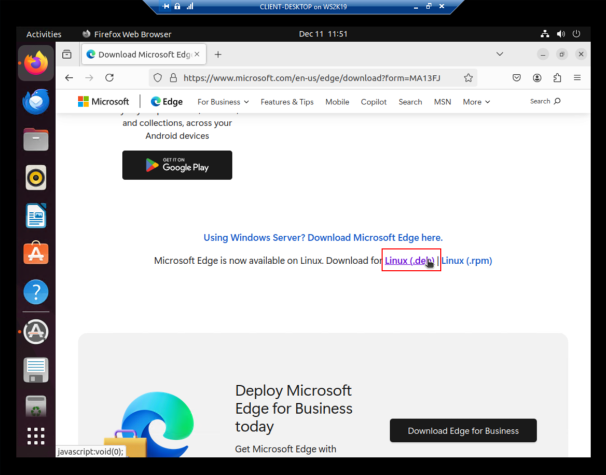Click the Microsoft logo
606x475 pixels.
[103, 101]
